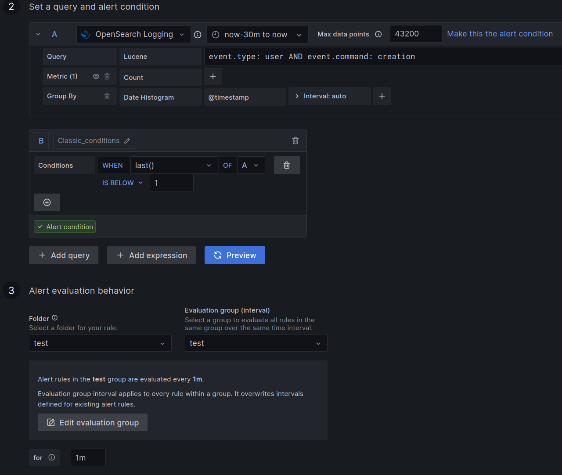Screen dimensions: 562x475
Task: Open the now-30m to now time range
Action: (x=257, y=35)
